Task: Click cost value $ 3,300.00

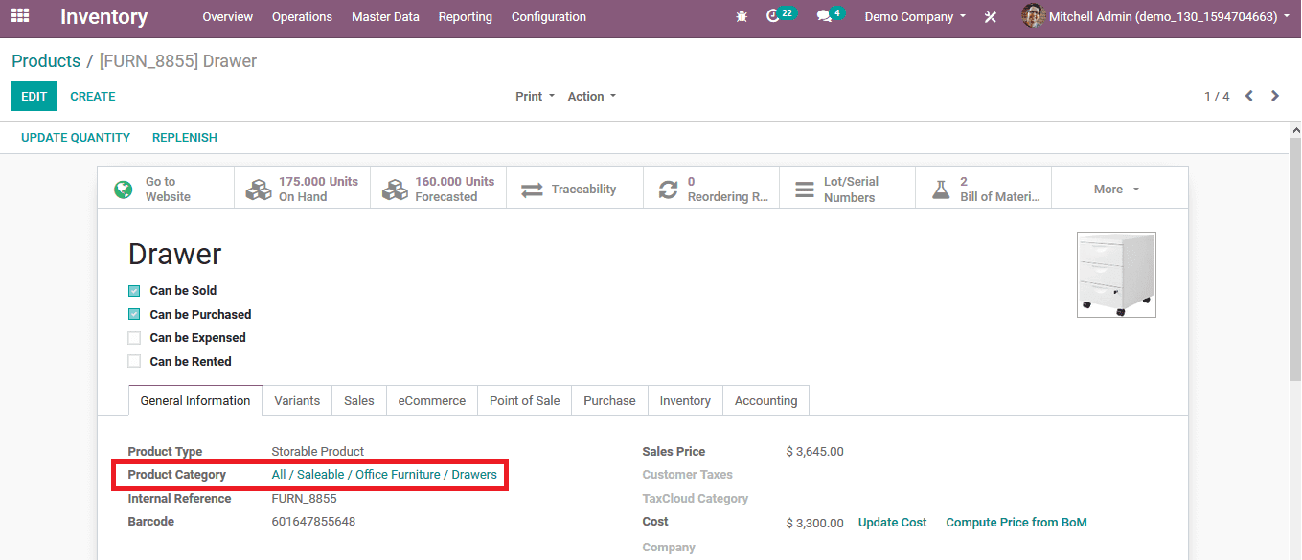Action: pyautogui.click(x=814, y=523)
